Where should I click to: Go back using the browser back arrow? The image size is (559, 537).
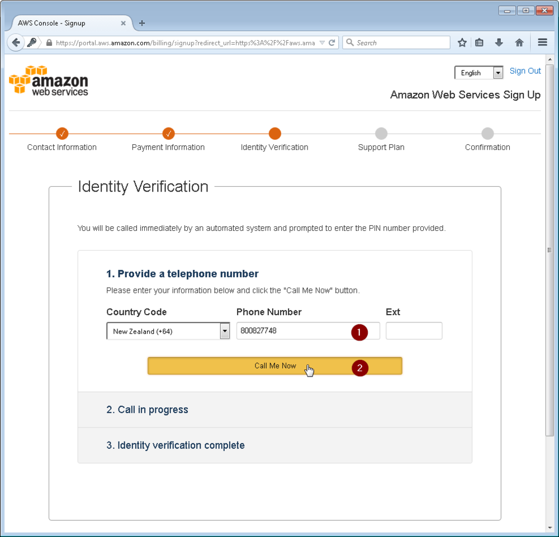[16, 43]
